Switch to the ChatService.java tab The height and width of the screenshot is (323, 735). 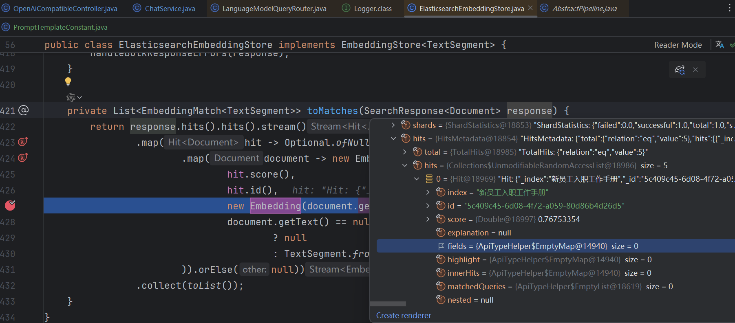(170, 9)
